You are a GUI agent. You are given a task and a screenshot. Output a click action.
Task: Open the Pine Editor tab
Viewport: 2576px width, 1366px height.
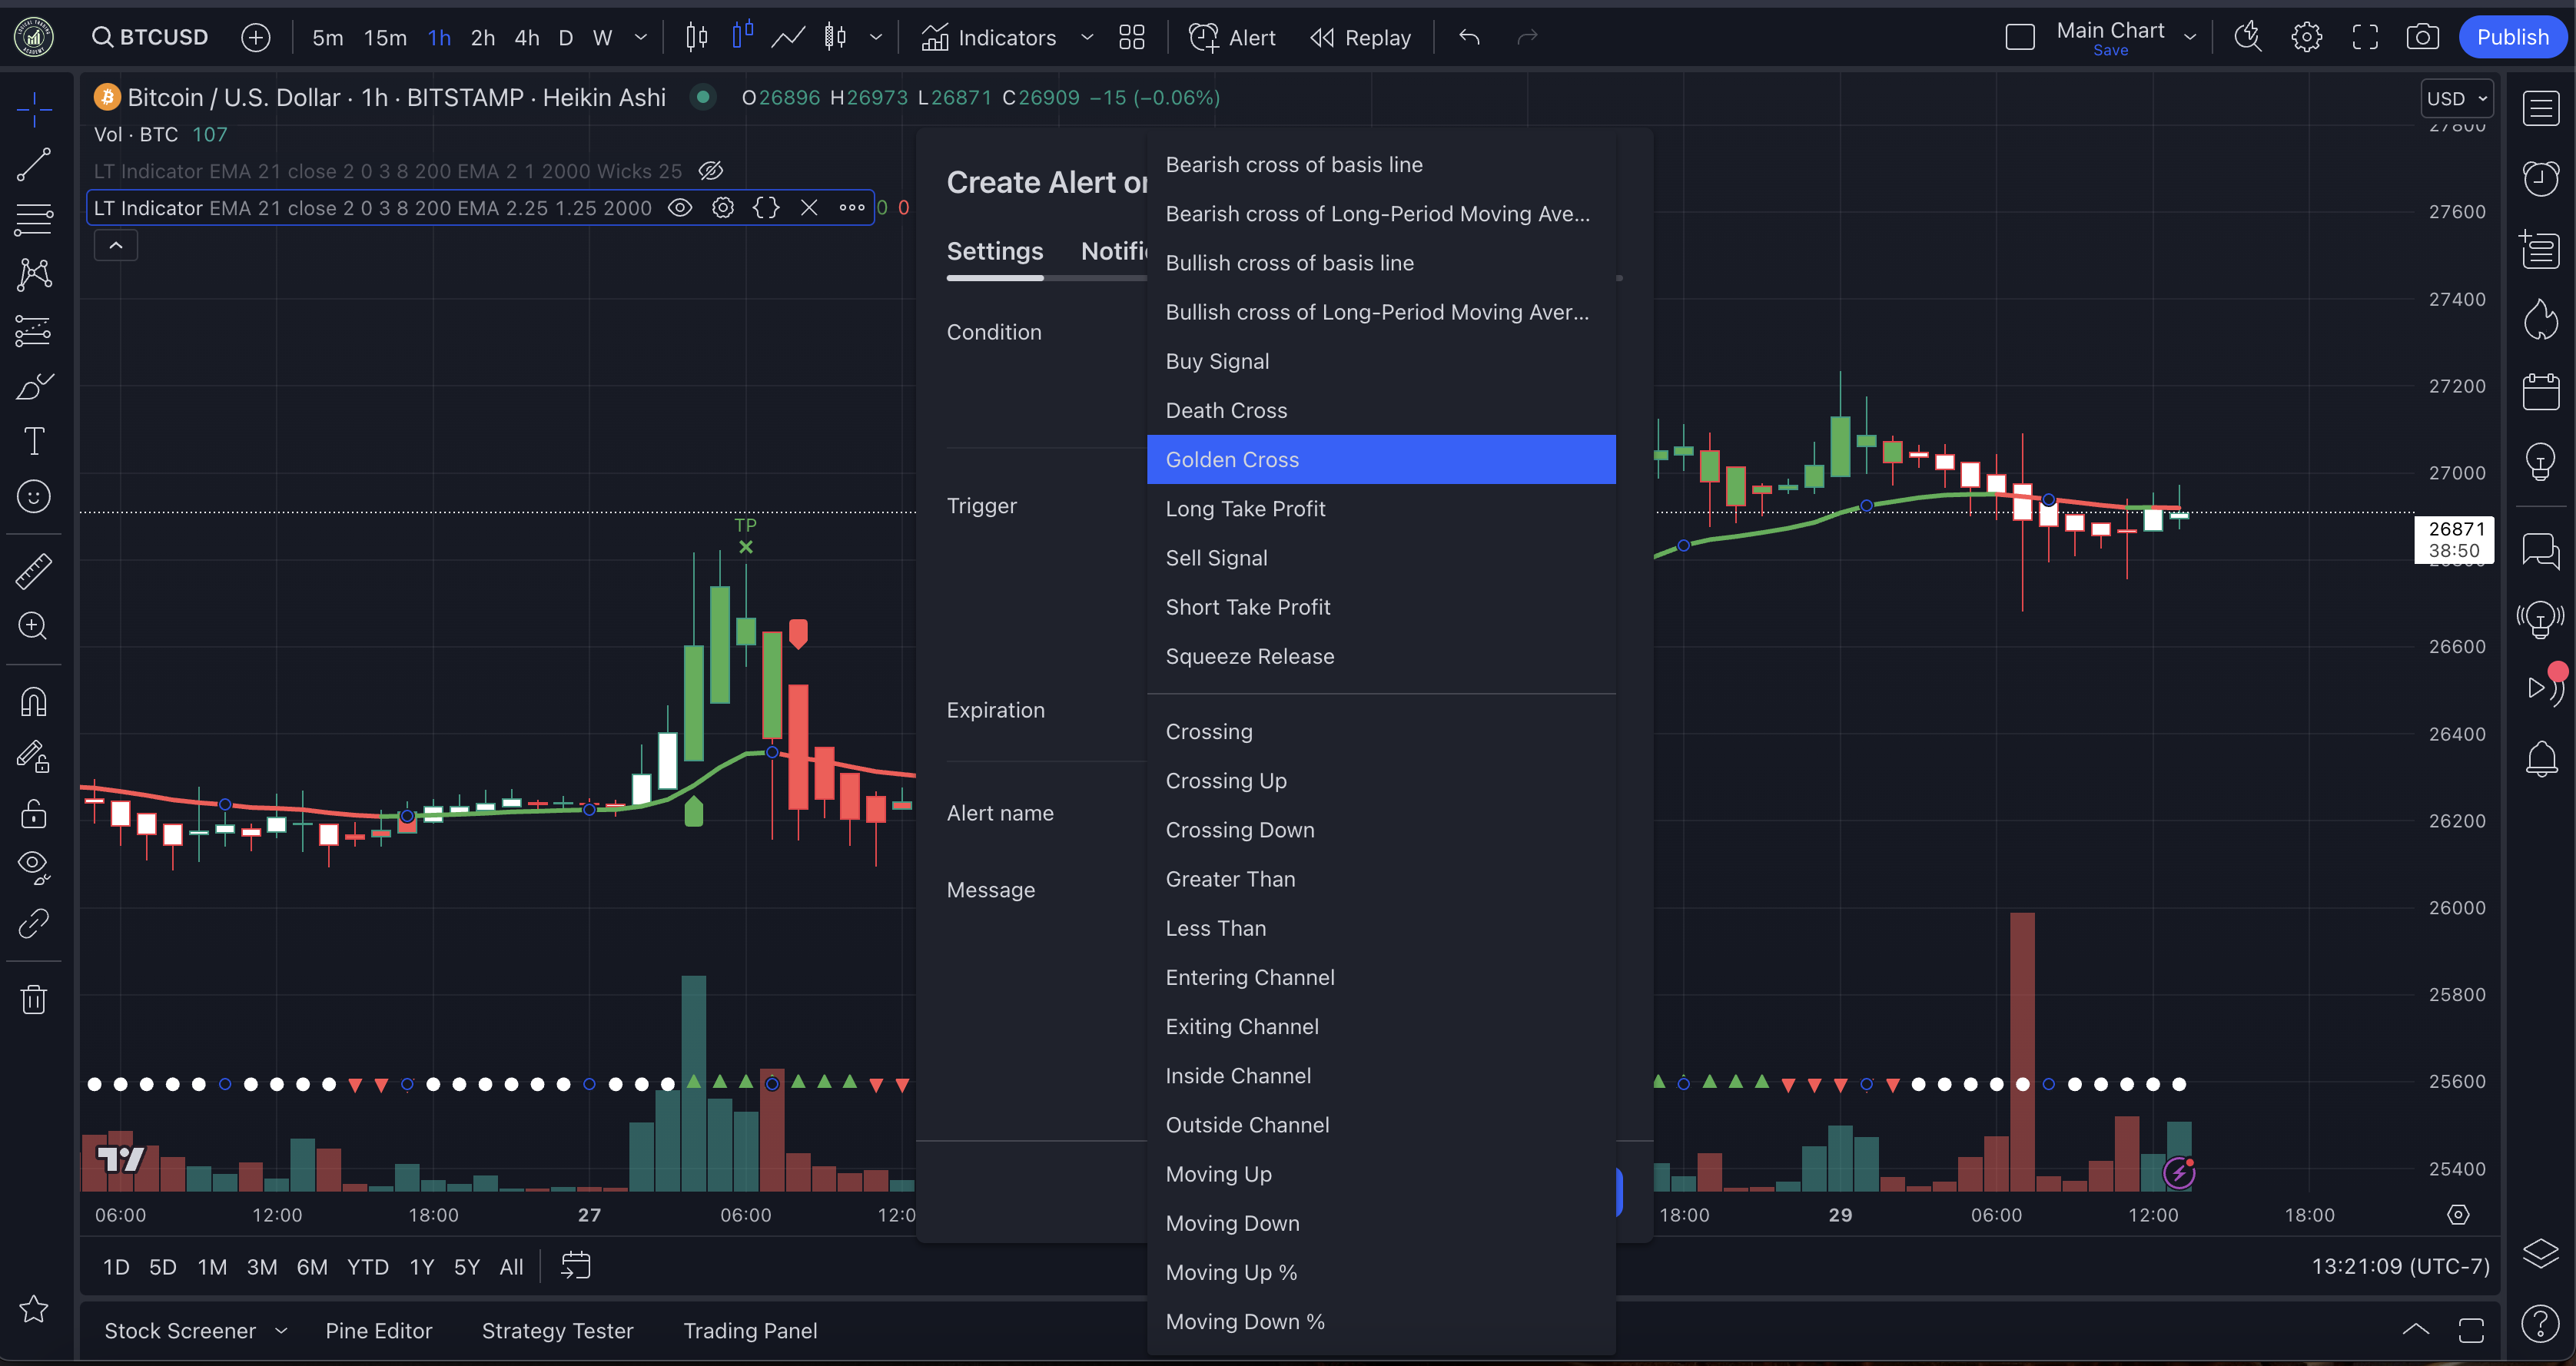(x=379, y=1330)
